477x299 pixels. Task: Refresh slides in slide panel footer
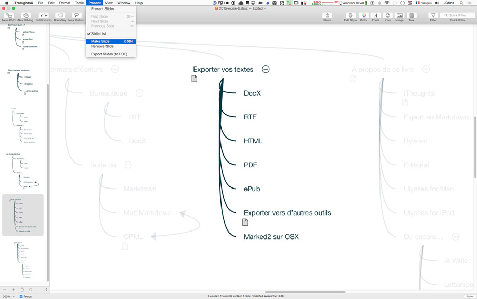coord(31,289)
